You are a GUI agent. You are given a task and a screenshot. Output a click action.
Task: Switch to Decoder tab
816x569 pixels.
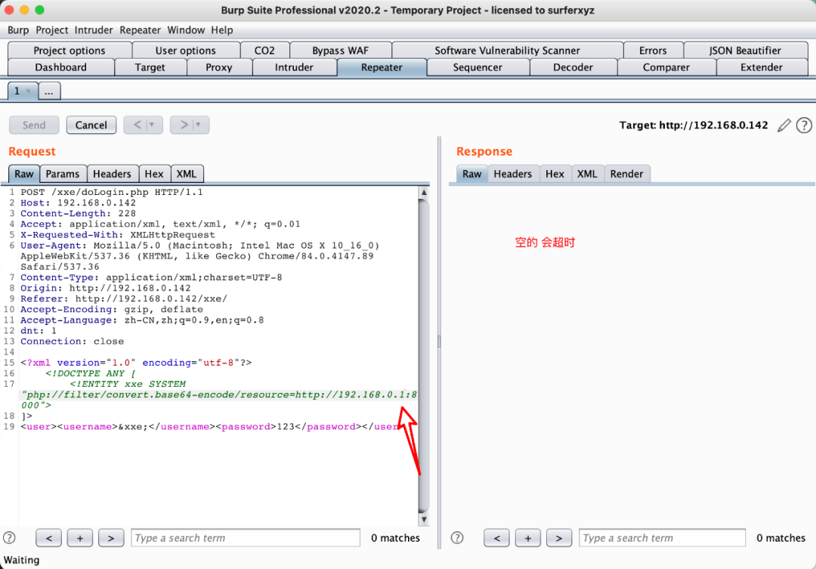coord(573,67)
